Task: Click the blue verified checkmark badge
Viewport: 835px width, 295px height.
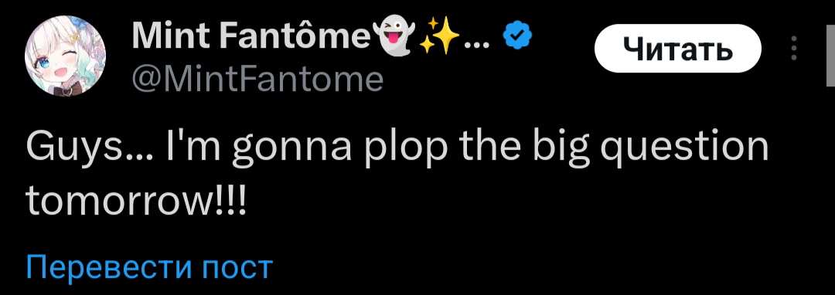Action: (x=517, y=36)
